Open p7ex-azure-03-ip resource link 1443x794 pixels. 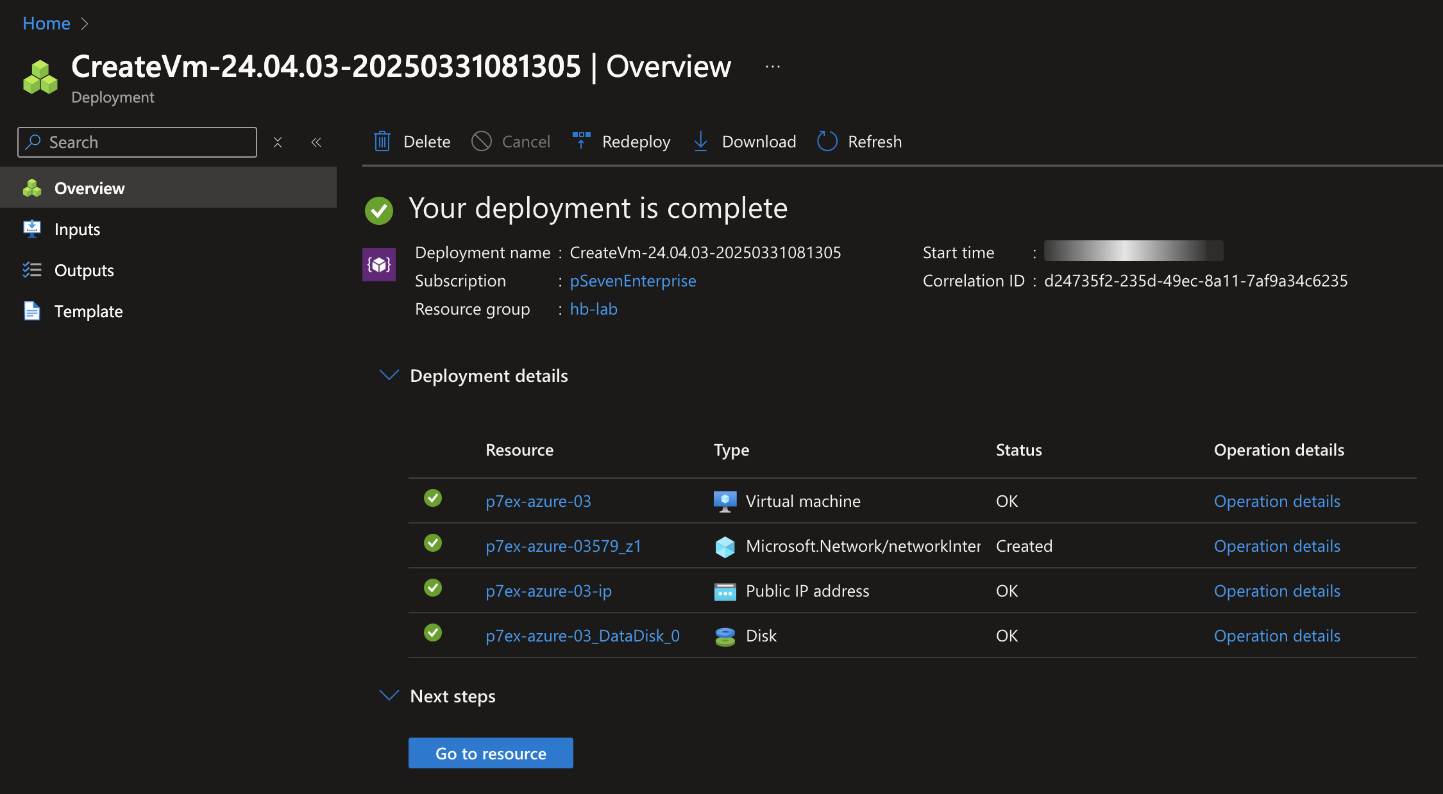[x=548, y=591]
